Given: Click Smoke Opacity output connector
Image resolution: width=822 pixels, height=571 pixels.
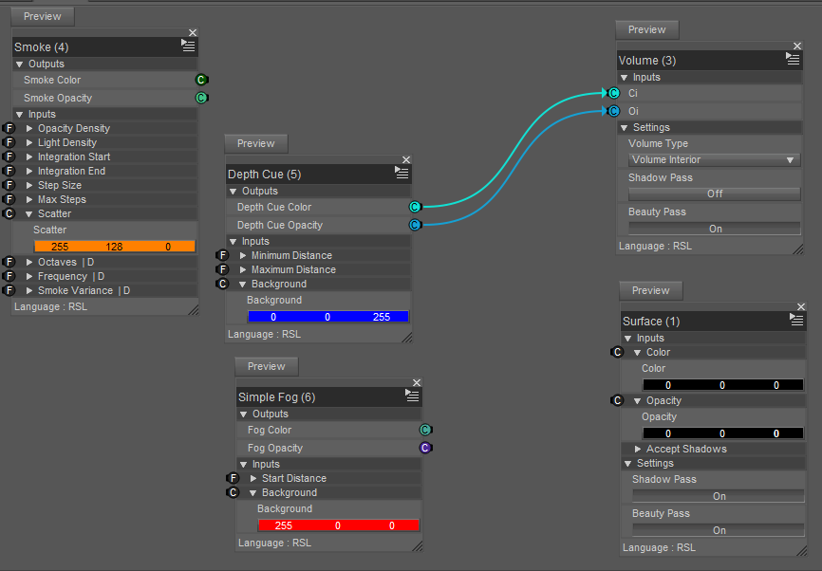Looking at the screenshot, I should 201,98.
